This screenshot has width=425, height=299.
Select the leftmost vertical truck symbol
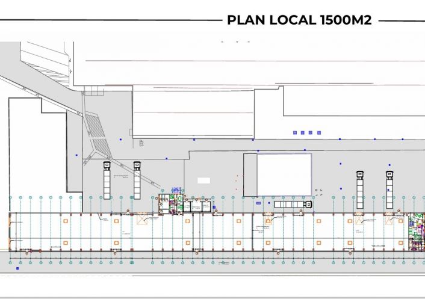point(107,179)
